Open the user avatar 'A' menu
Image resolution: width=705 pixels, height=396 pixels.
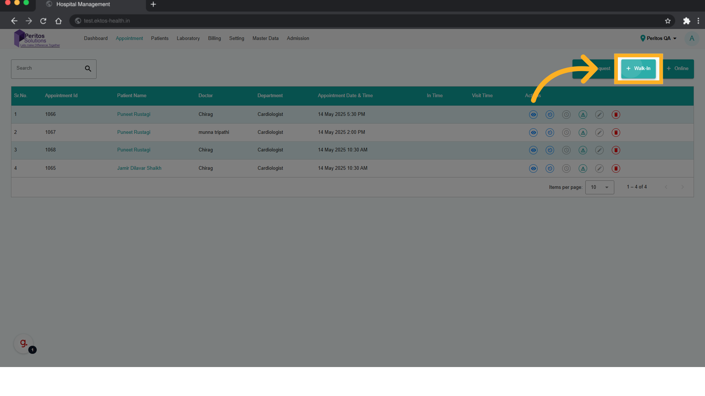692,38
